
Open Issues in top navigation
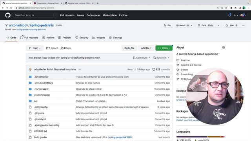pyautogui.click(x=80, y=15)
